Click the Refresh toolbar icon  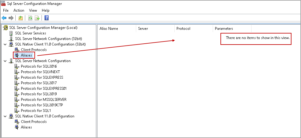coord(30,18)
